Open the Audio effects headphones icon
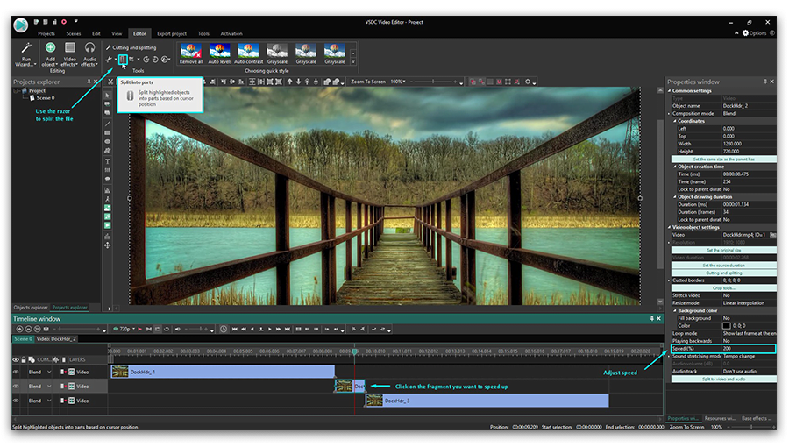789x447 pixels. point(89,47)
